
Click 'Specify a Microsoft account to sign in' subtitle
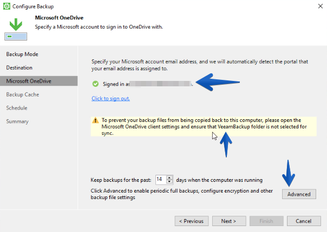click(99, 27)
